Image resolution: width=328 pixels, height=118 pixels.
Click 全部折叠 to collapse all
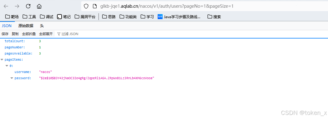coord(29,34)
